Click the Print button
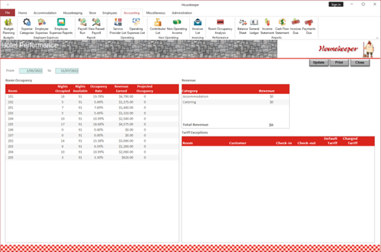The height and width of the screenshot is (252, 381). (x=339, y=63)
